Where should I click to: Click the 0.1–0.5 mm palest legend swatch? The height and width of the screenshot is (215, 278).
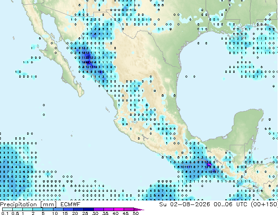click(7, 209)
